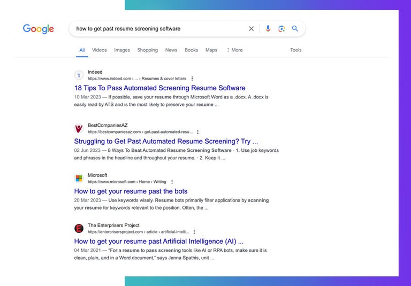Click the Microsoft favicon
The image size is (411, 286).
[x=79, y=179]
